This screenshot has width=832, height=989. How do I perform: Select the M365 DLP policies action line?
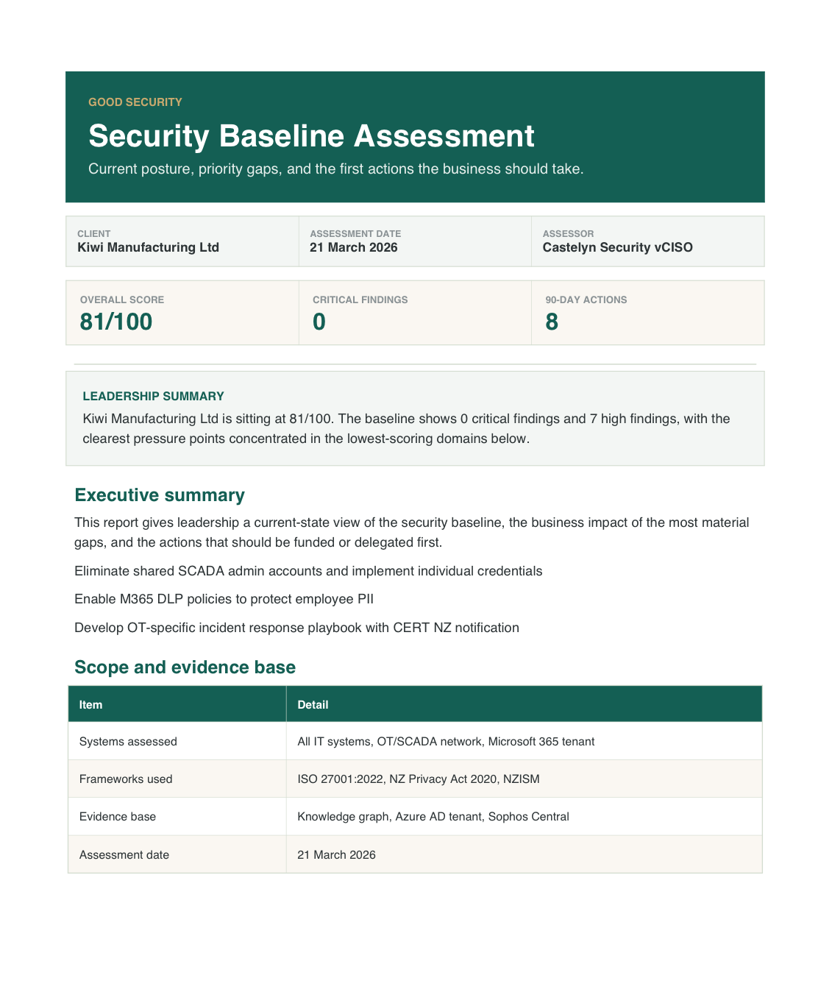pyautogui.click(x=224, y=599)
